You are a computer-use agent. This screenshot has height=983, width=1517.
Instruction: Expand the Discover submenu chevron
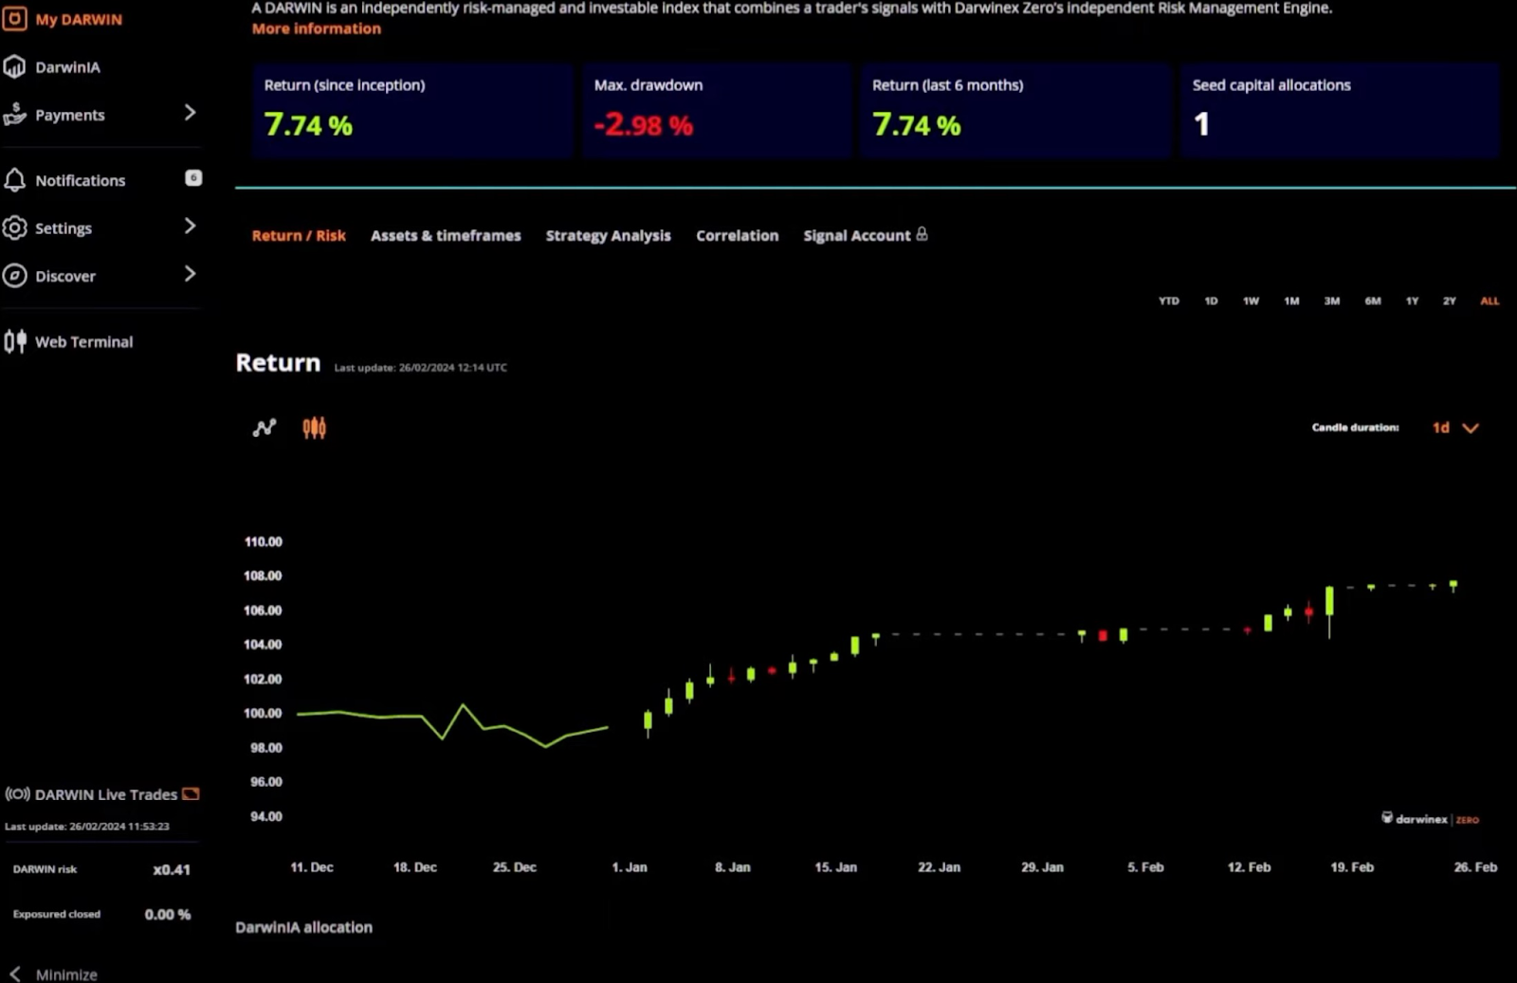[x=190, y=274]
